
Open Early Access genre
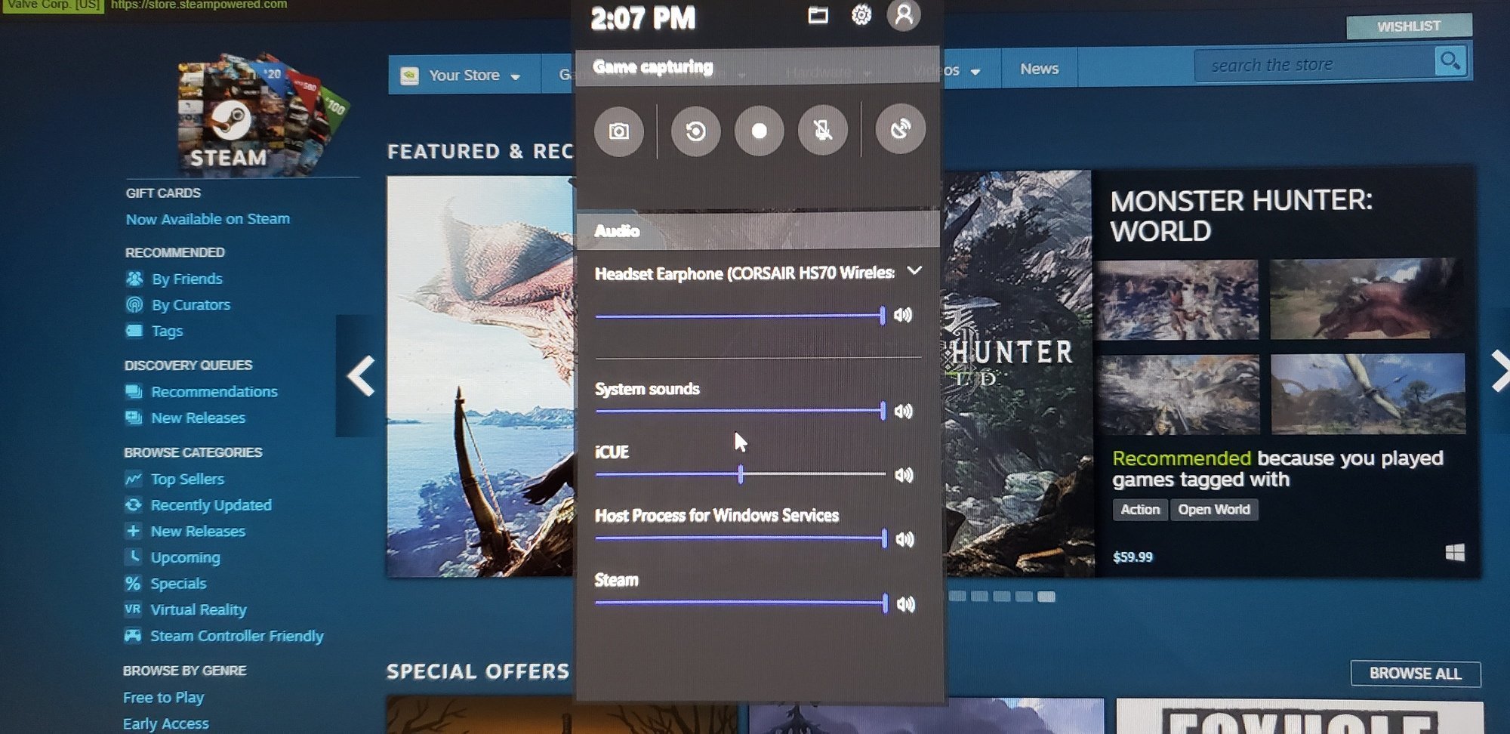coord(165,723)
